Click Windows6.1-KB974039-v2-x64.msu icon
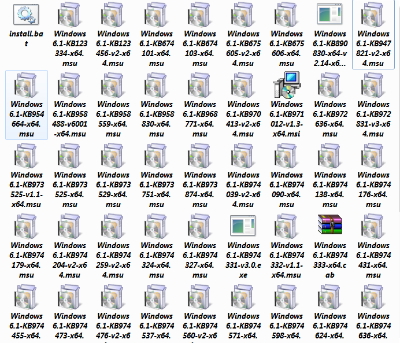This screenshot has width=400, height=343. click(x=243, y=156)
